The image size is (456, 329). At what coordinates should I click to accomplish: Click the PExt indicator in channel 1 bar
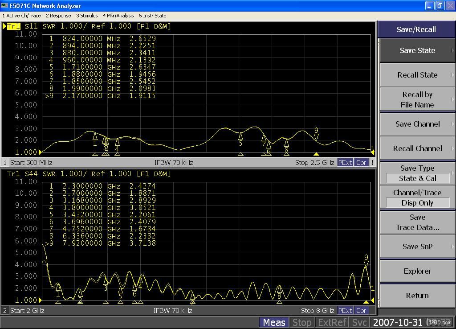point(345,162)
